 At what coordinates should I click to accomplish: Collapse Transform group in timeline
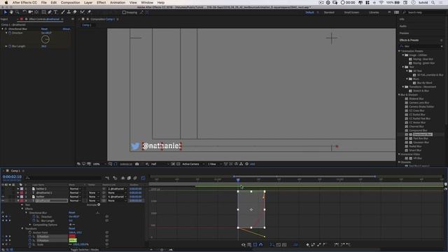(x=22, y=229)
